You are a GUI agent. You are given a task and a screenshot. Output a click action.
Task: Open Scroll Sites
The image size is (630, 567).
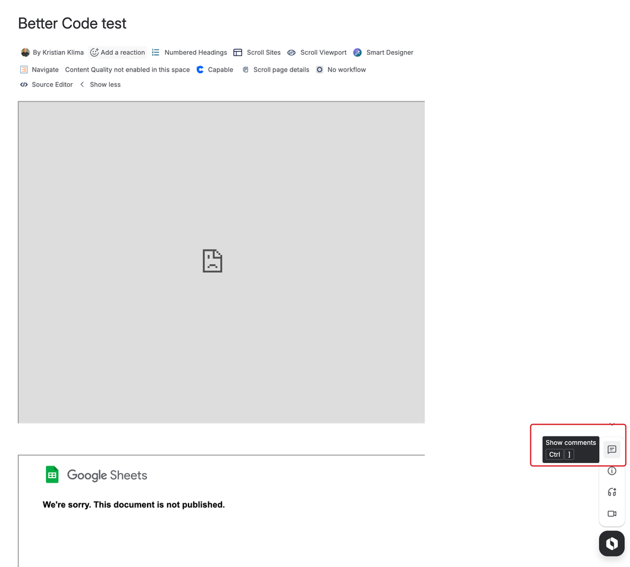tap(257, 52)
